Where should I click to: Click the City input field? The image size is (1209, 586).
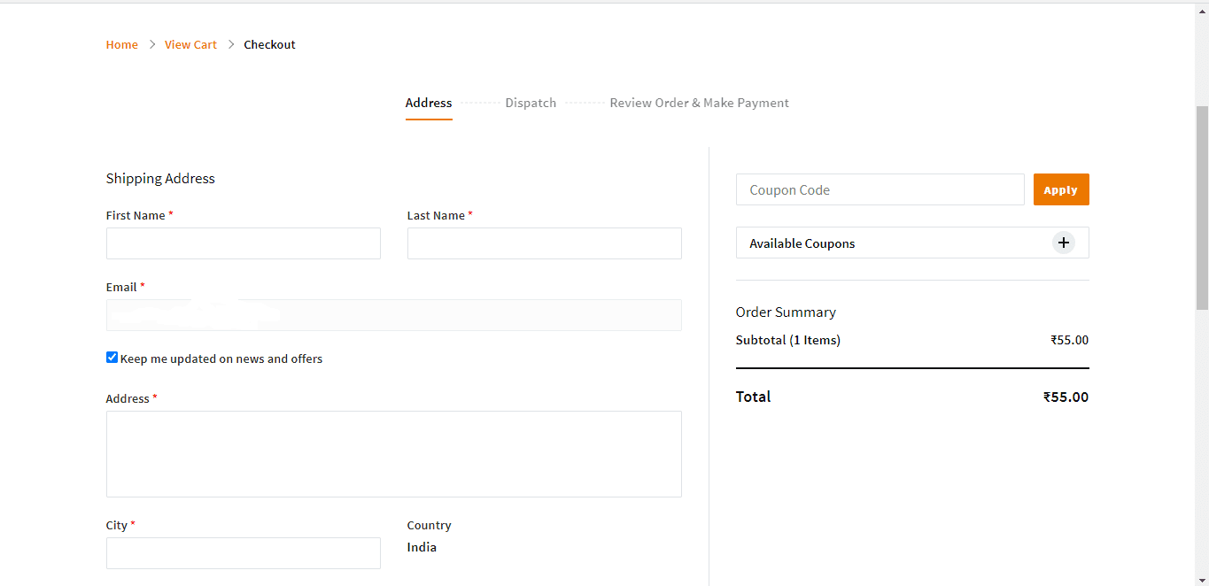[243, 552]
